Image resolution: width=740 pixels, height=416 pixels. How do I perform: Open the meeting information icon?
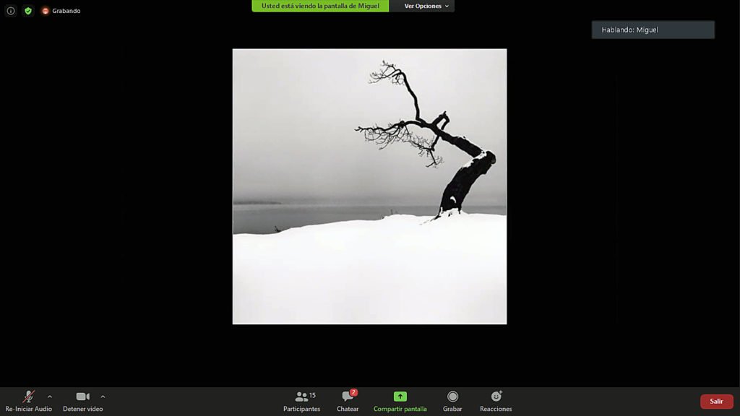pyautogui.click(x=11, y=11)
